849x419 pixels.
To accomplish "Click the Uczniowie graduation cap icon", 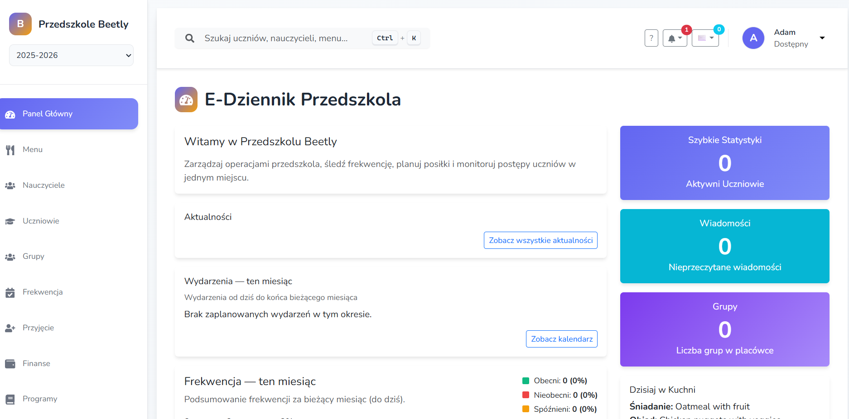I will coord(10,221).
